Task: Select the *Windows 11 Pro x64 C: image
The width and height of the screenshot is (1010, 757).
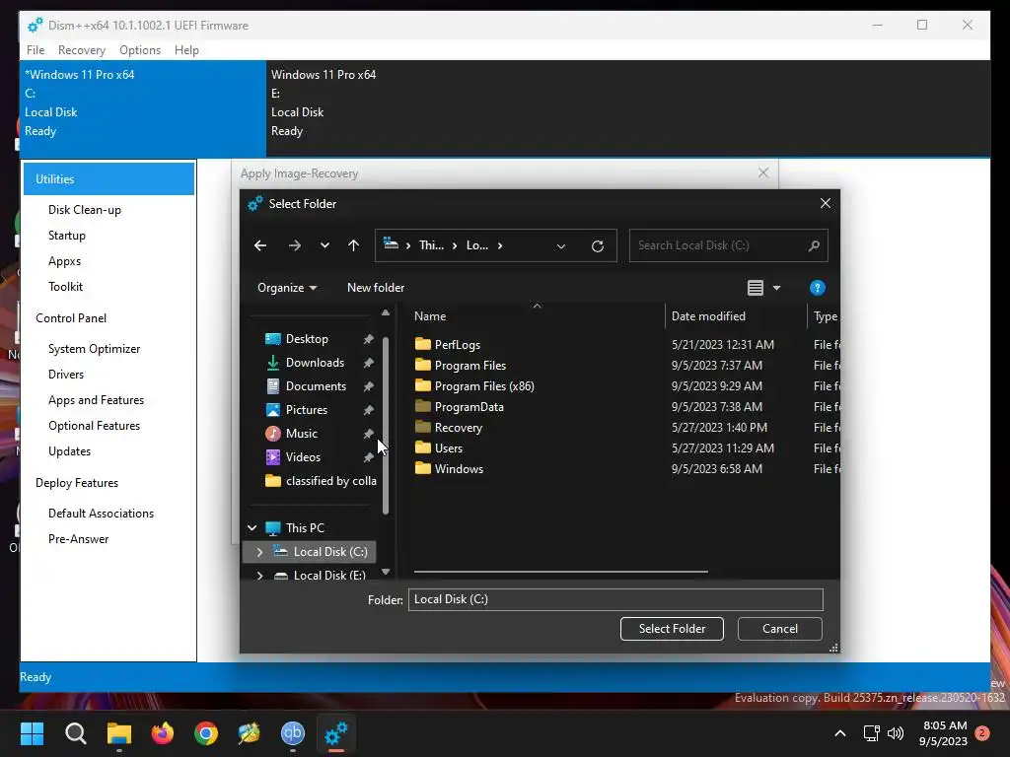Action: [143, 108]
